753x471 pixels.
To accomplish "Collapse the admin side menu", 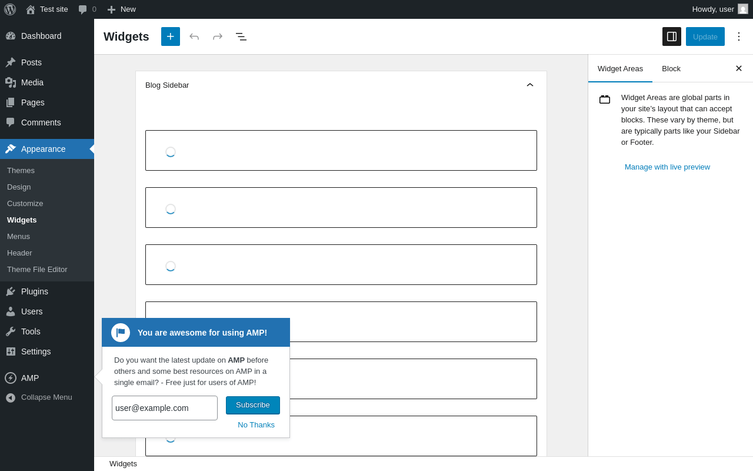I will click(x=46, y=397).
